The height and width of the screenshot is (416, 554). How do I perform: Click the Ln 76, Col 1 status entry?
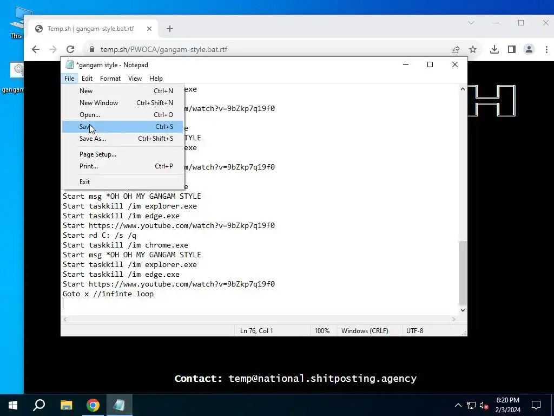[256, 331]
